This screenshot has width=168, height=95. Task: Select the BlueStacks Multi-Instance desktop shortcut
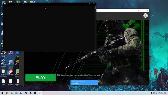(18, 73)
